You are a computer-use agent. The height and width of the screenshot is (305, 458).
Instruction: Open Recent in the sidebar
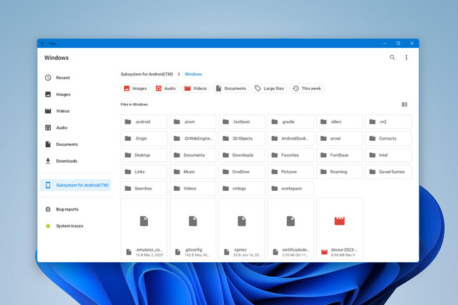tap(76, 77)
